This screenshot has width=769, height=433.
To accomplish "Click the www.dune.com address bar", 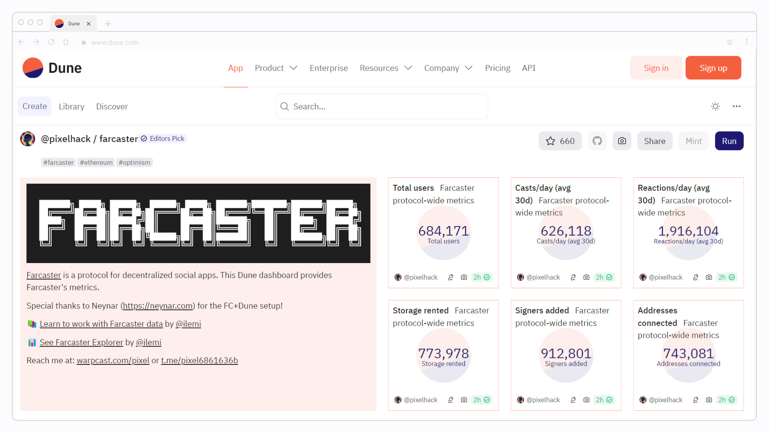I will [x=115, y=42].
